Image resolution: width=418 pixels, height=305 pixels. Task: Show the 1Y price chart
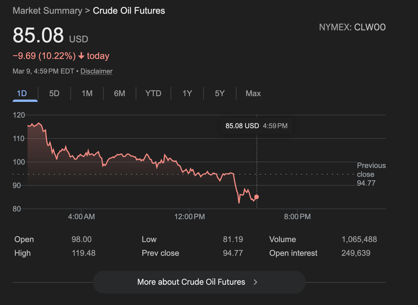pyautogui.click(x=187, y=94)
